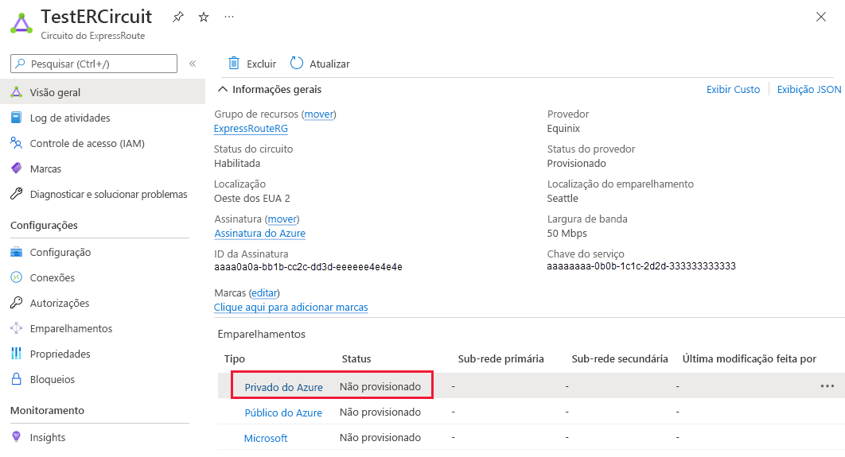Click the pin icon next to TestERCircuit
The width and height of the screenshot is (845, 457).
coord(178,17)
